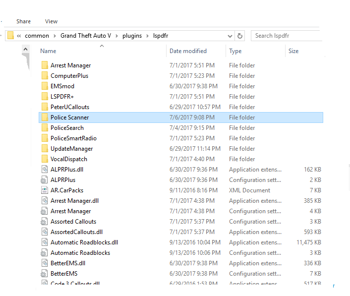Navigate to Grand Theft Auto V breadcrumb
This screenshot has height=296, width=350.
click(86, 36)
